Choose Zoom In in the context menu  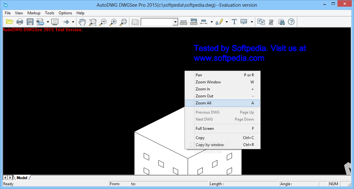coord(222,89)
